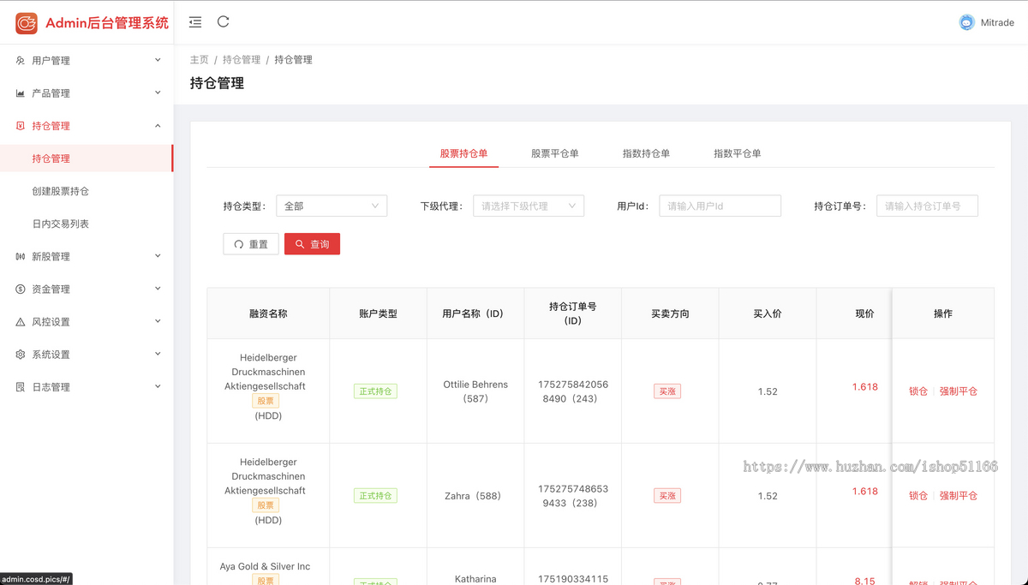Open the 下级代理 select dropdown
Viewport: 1028px width, 585px height.
529,206
